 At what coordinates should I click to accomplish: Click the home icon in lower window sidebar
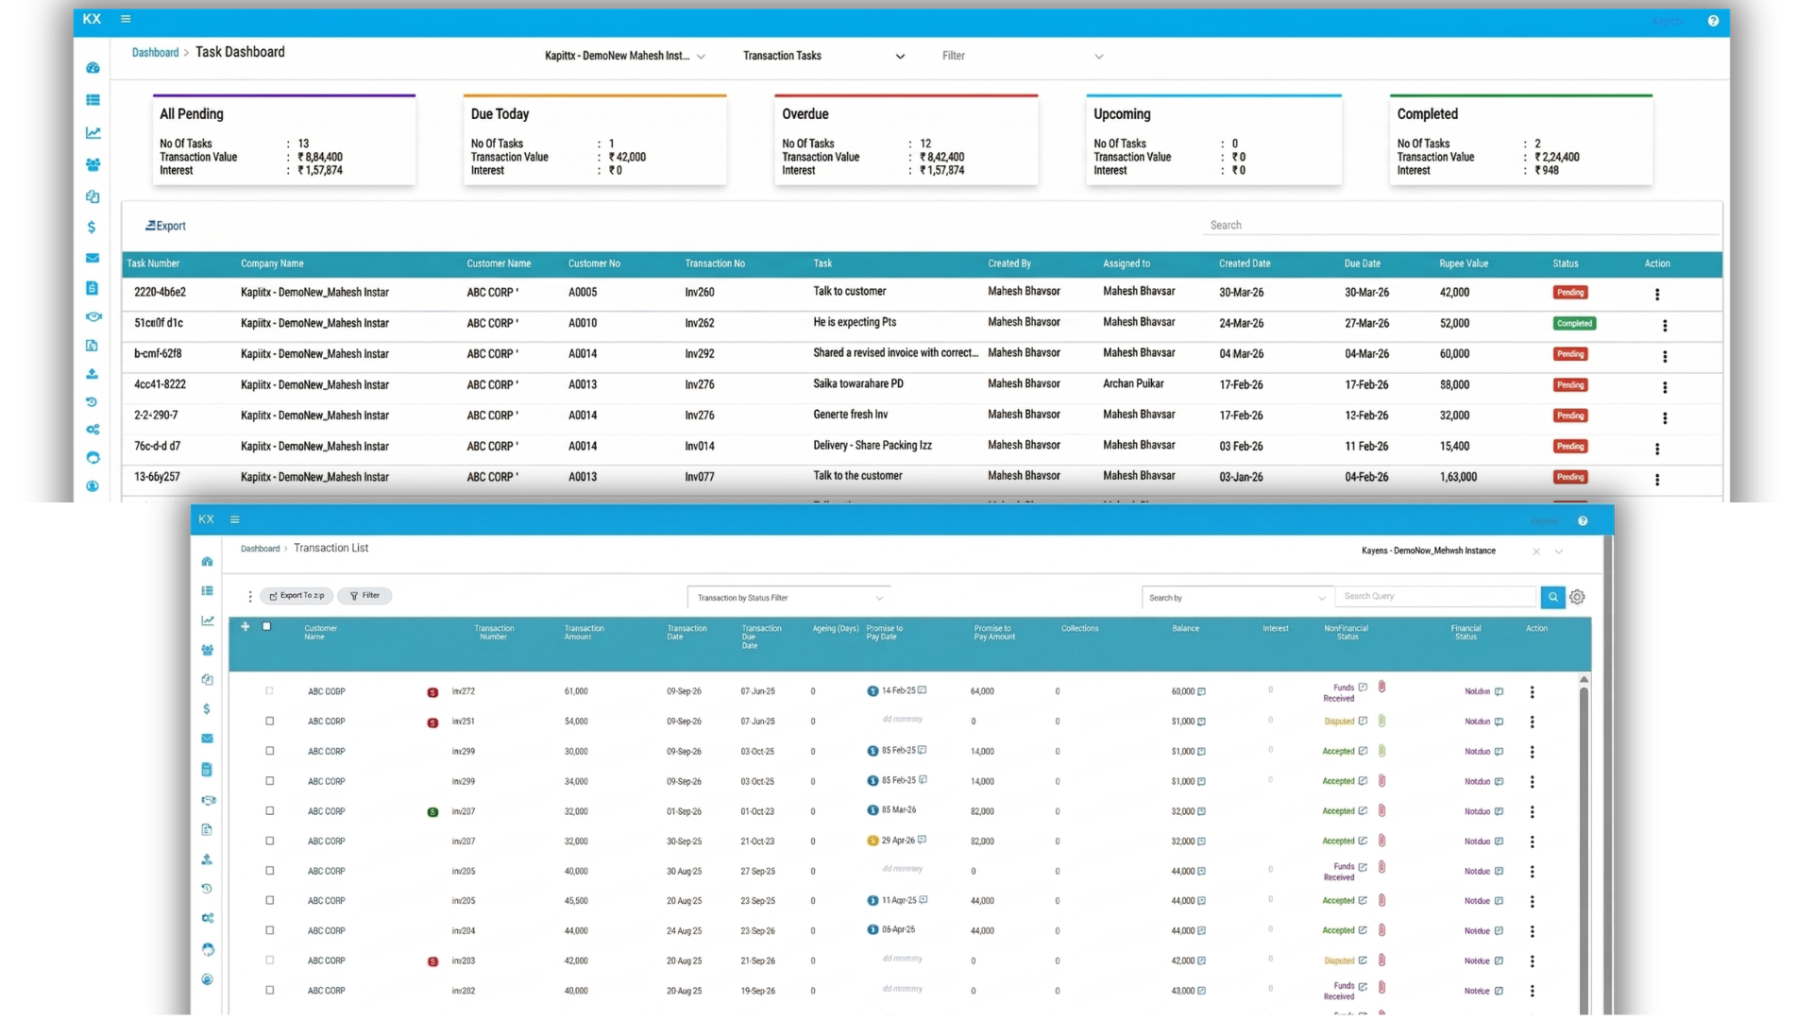(x=207, y=562)
